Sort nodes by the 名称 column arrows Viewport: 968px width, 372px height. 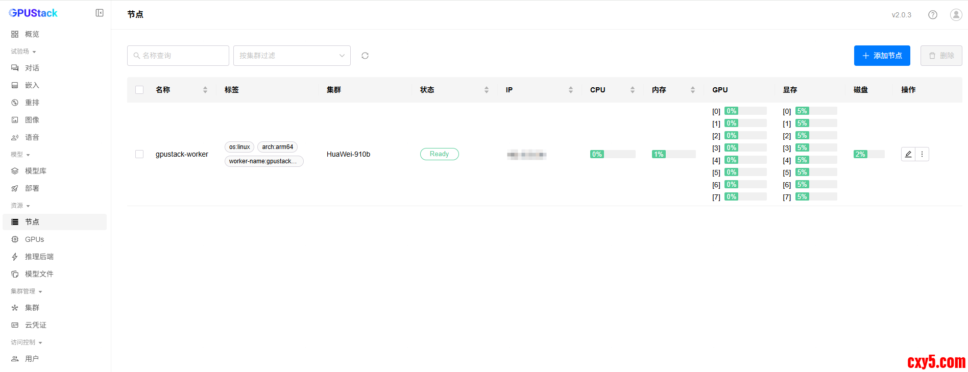coord(205,90)
